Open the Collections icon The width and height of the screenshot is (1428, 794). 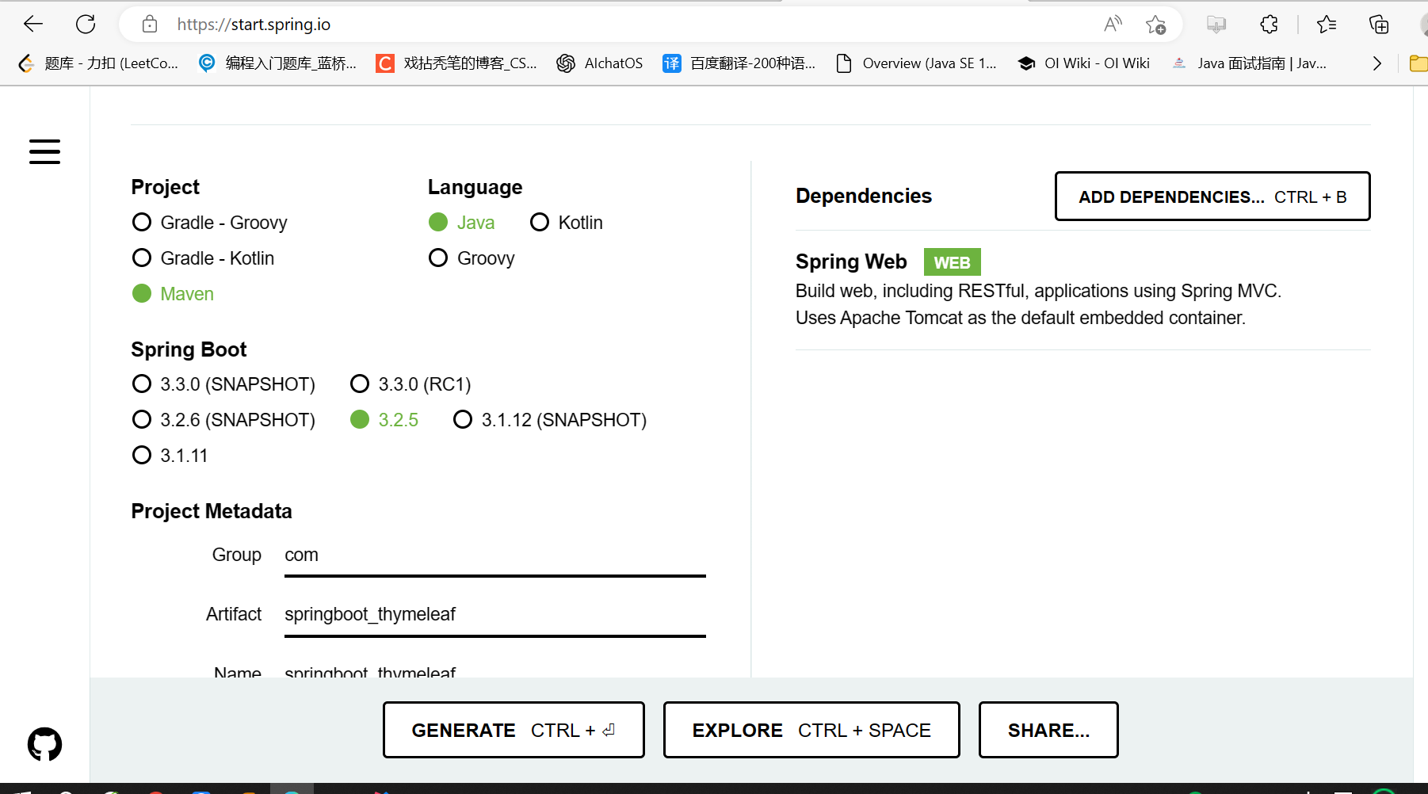1379,25
